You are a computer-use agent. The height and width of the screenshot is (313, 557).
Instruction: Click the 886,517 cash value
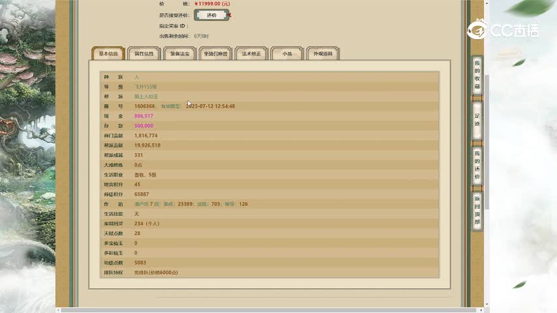(x=143, y=116)
